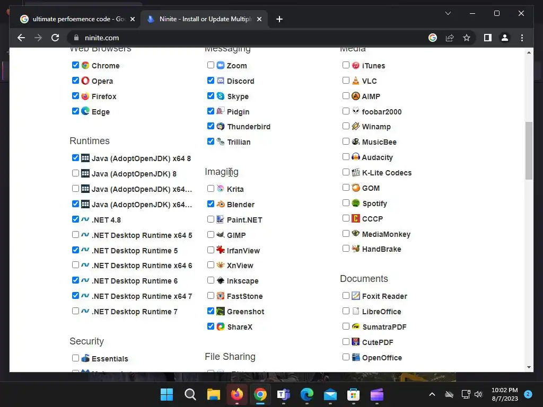Viewport: 543px width, 407px height.
Task: Click the page vertical scrollbar thumb
Action: [x=529, y=151]
